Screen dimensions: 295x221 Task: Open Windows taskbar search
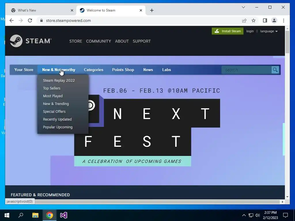tap(21, 215)
